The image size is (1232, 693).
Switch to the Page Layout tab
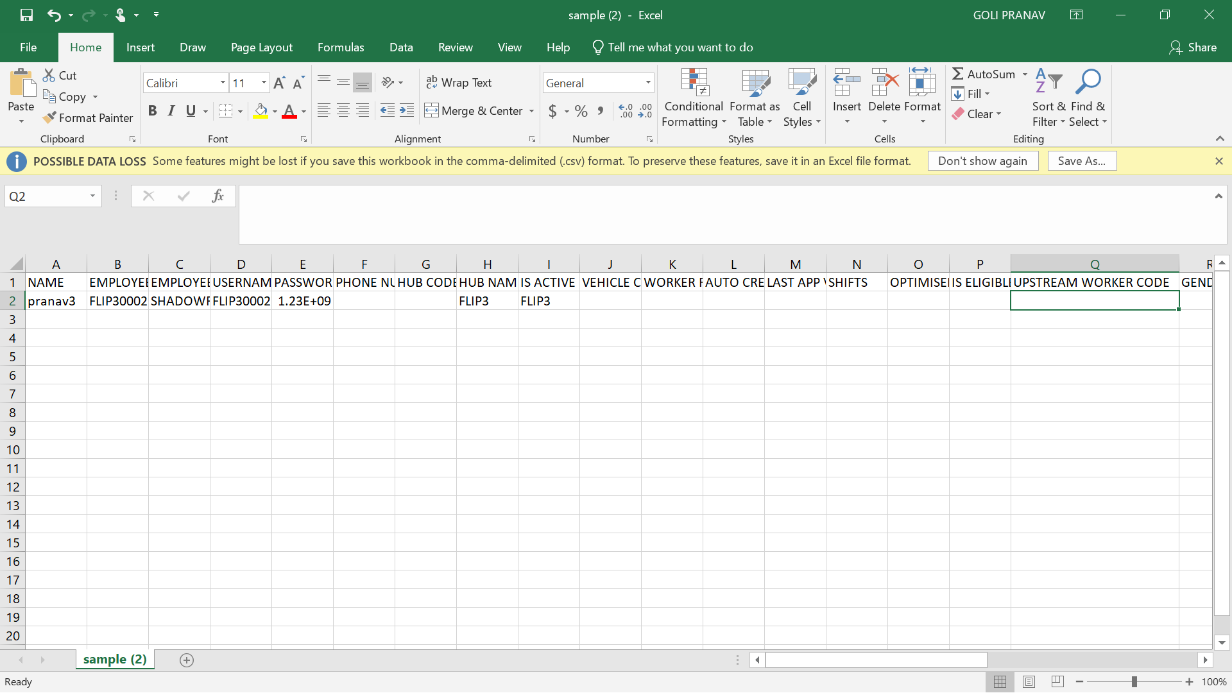pos(262,47)
